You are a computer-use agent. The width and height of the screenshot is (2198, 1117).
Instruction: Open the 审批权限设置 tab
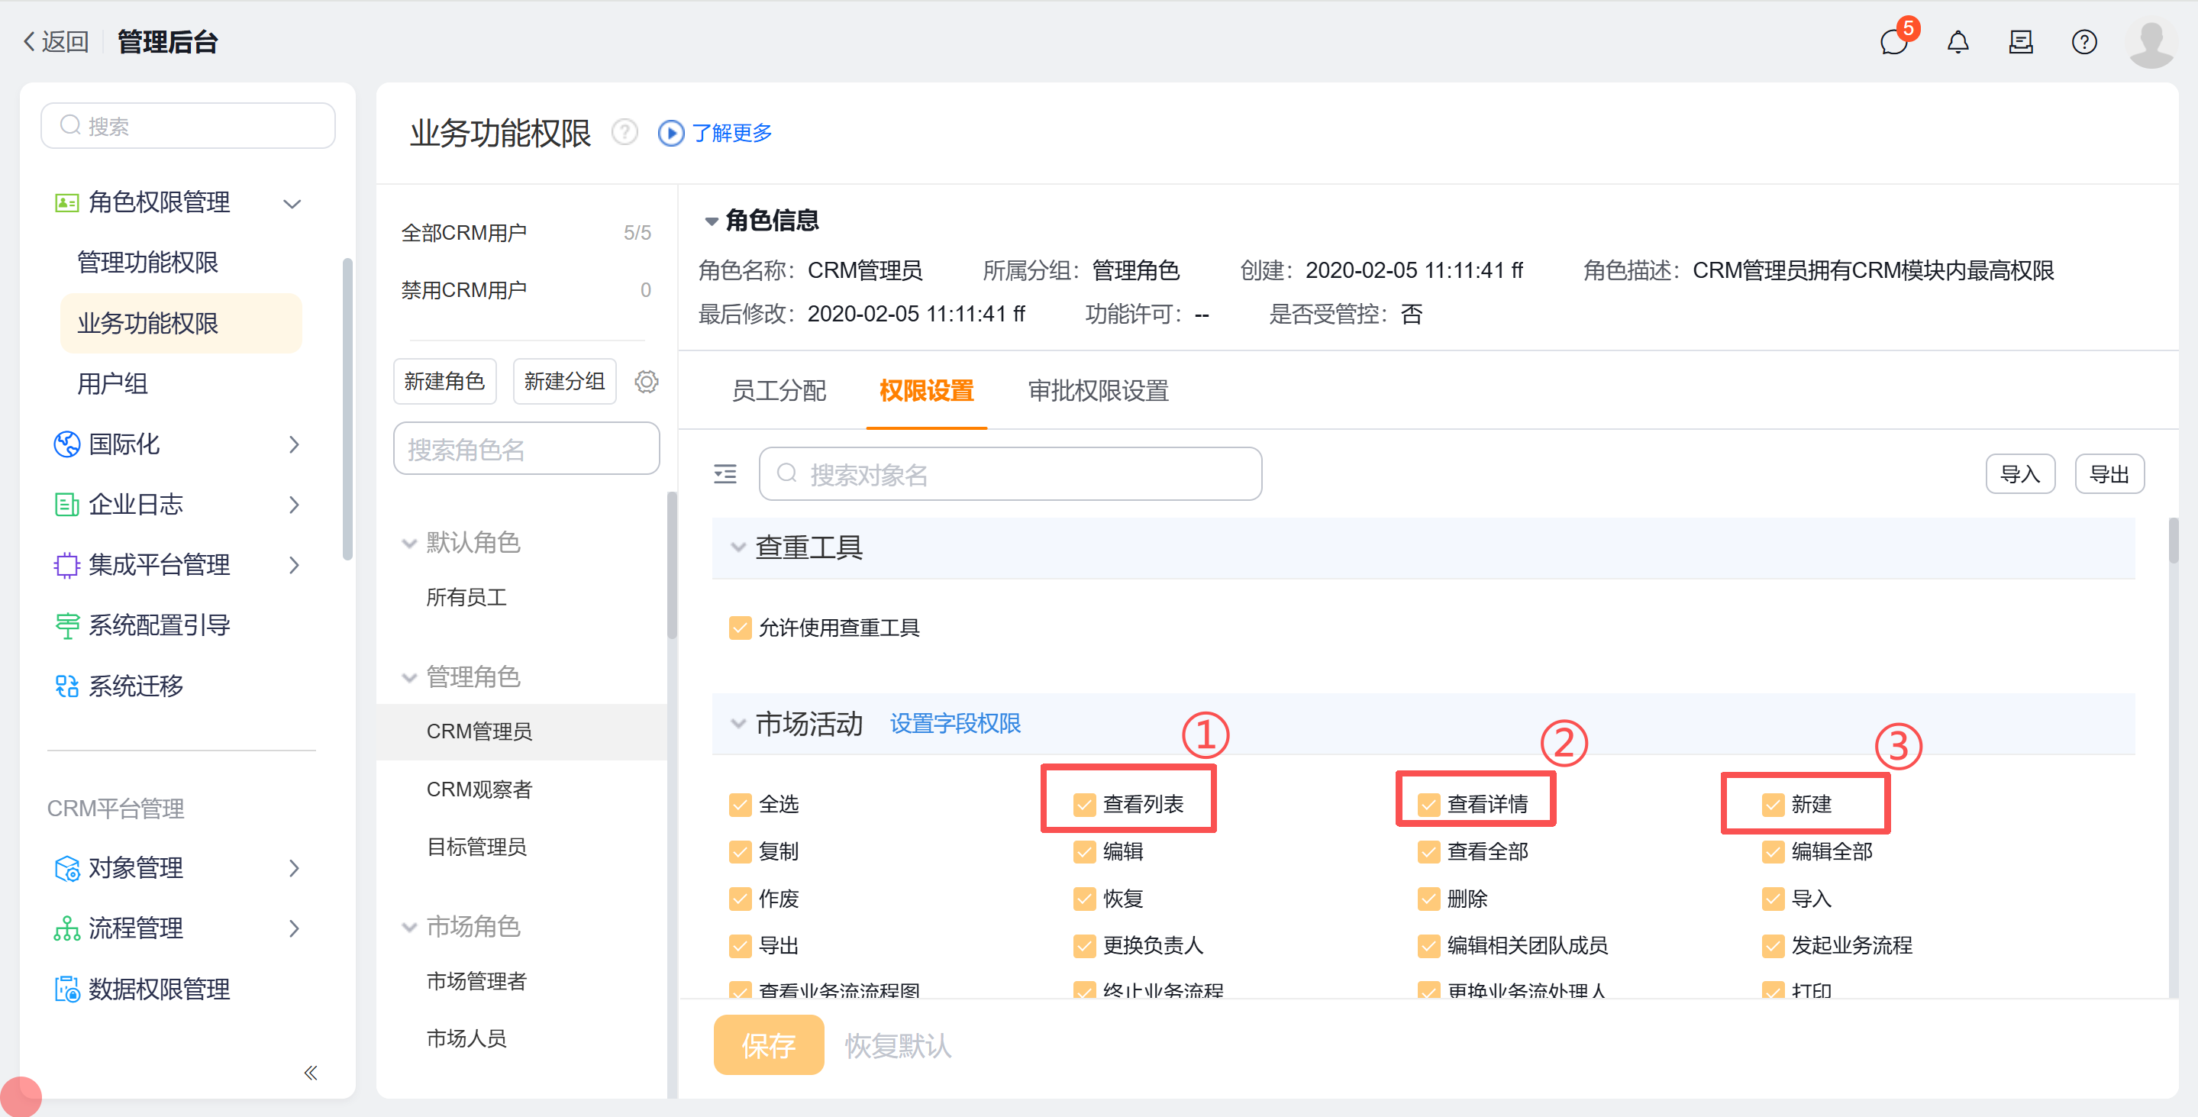(x=1098, y=391)
